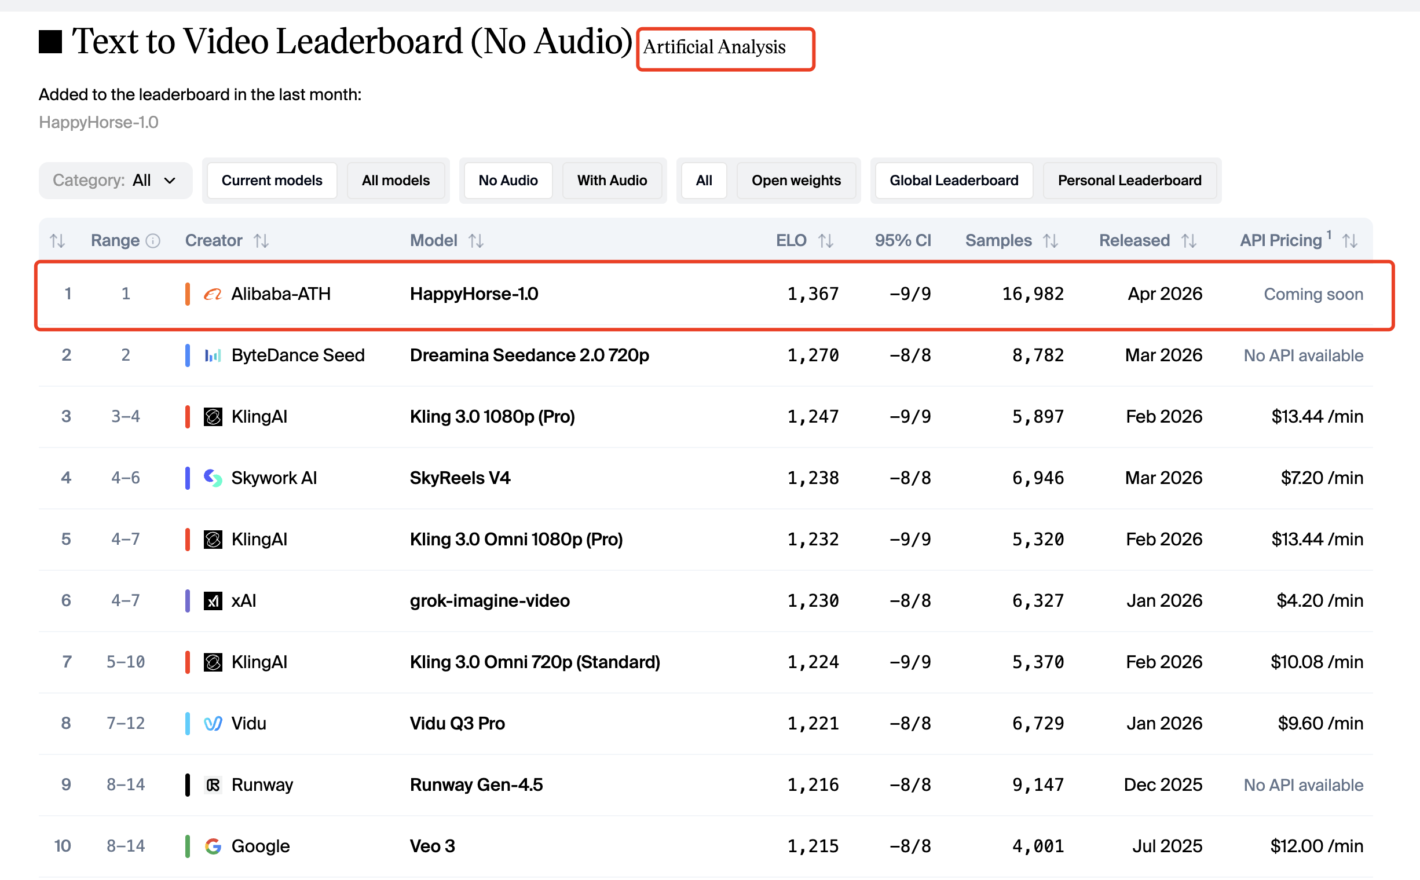Filter by Open weights
The width and height of the screenshot is (1420, 880).
pos(796,181)
